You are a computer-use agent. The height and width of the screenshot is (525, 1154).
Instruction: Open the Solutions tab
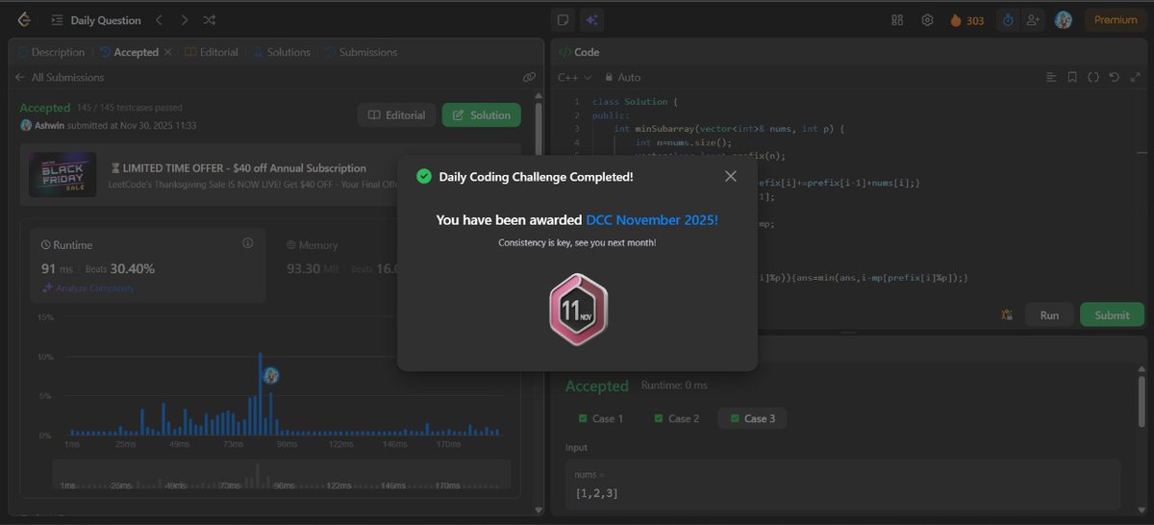(x=282, y=52)
